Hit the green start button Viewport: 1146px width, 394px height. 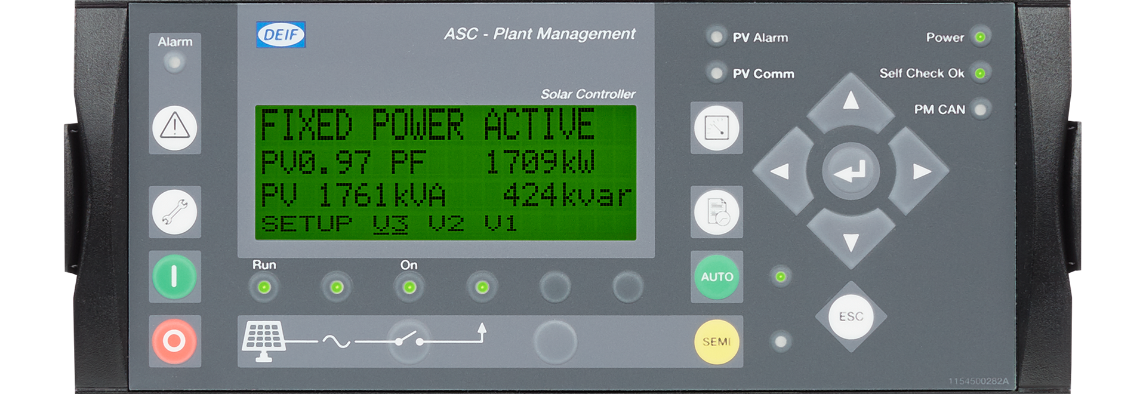174,276
